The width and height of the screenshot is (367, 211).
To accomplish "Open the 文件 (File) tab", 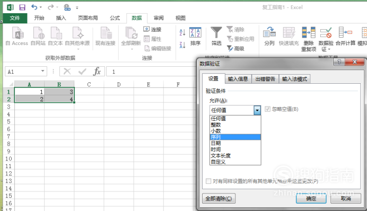I will point(15,18).
